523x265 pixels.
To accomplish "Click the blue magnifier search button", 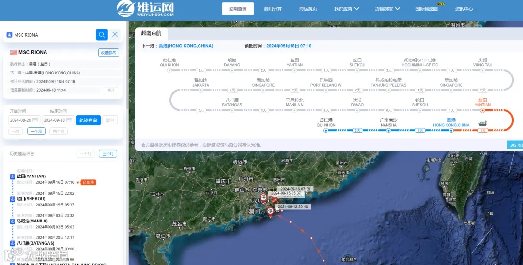I will click(102, 35).
